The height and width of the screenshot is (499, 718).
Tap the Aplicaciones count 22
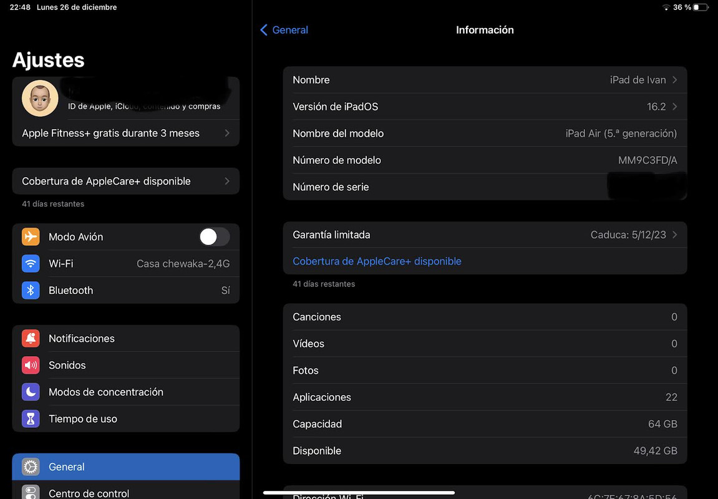click(671, 397)
